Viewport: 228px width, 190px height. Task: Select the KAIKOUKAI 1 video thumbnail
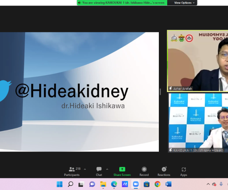tap(198, 123)
